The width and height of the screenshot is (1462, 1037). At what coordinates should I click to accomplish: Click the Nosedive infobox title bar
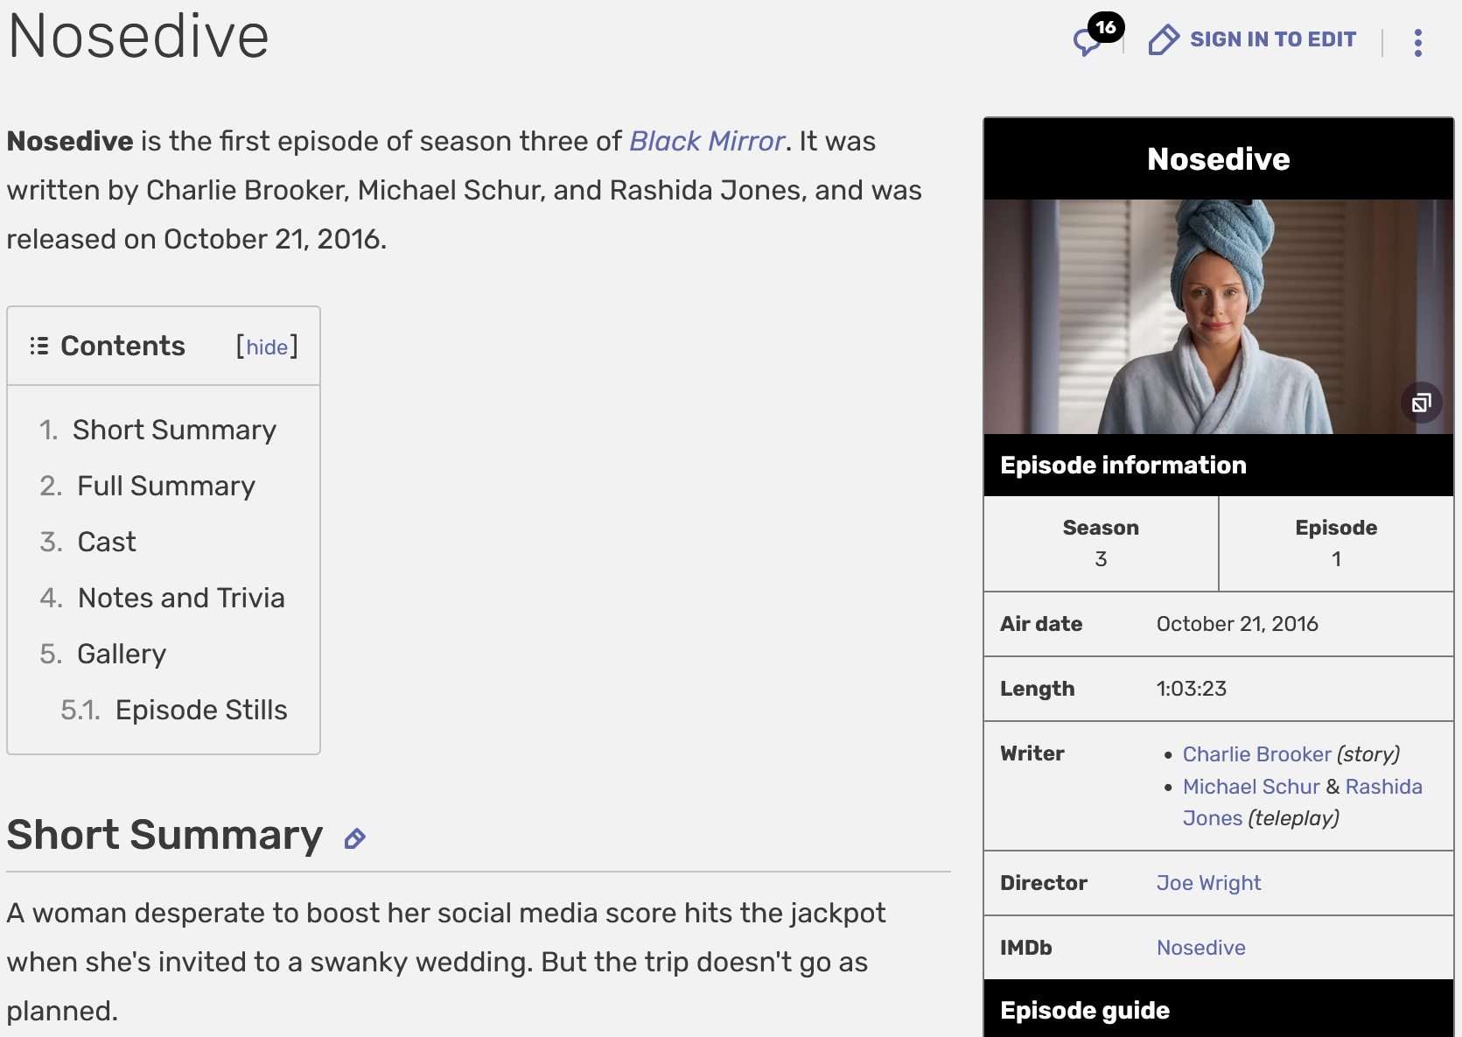click(x=1219, y=158)
